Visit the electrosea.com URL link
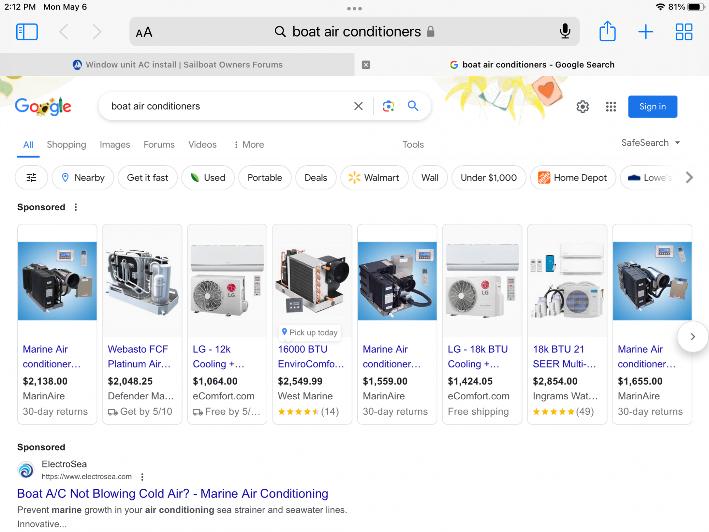 86,477
